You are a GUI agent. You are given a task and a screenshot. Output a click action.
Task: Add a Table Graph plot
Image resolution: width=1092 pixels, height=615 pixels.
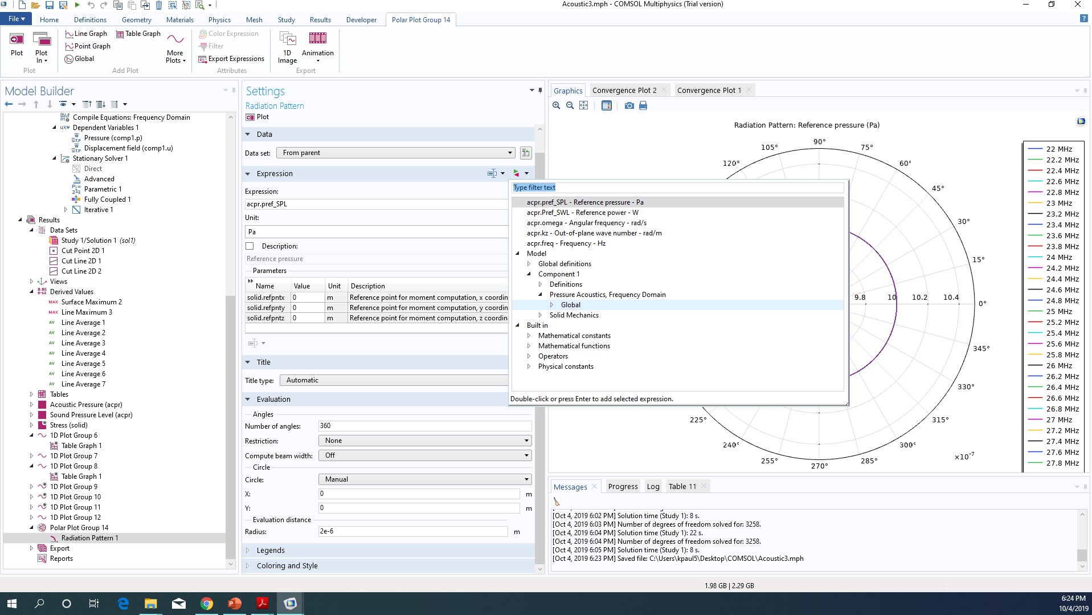(138, 34)
